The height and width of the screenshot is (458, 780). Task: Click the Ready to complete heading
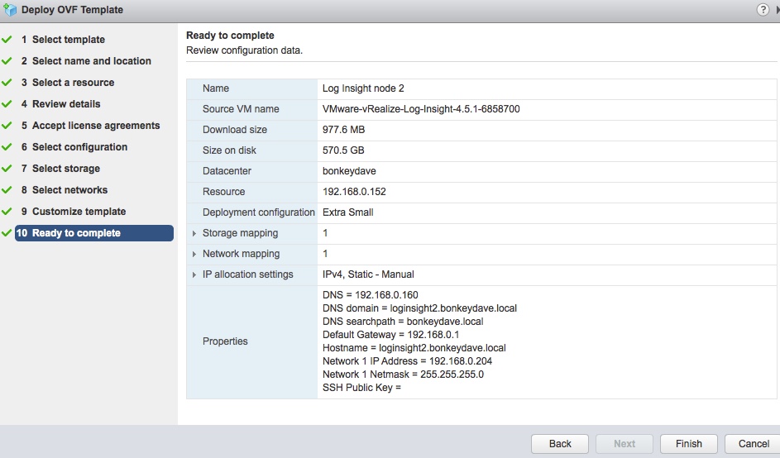pos(230,36)
